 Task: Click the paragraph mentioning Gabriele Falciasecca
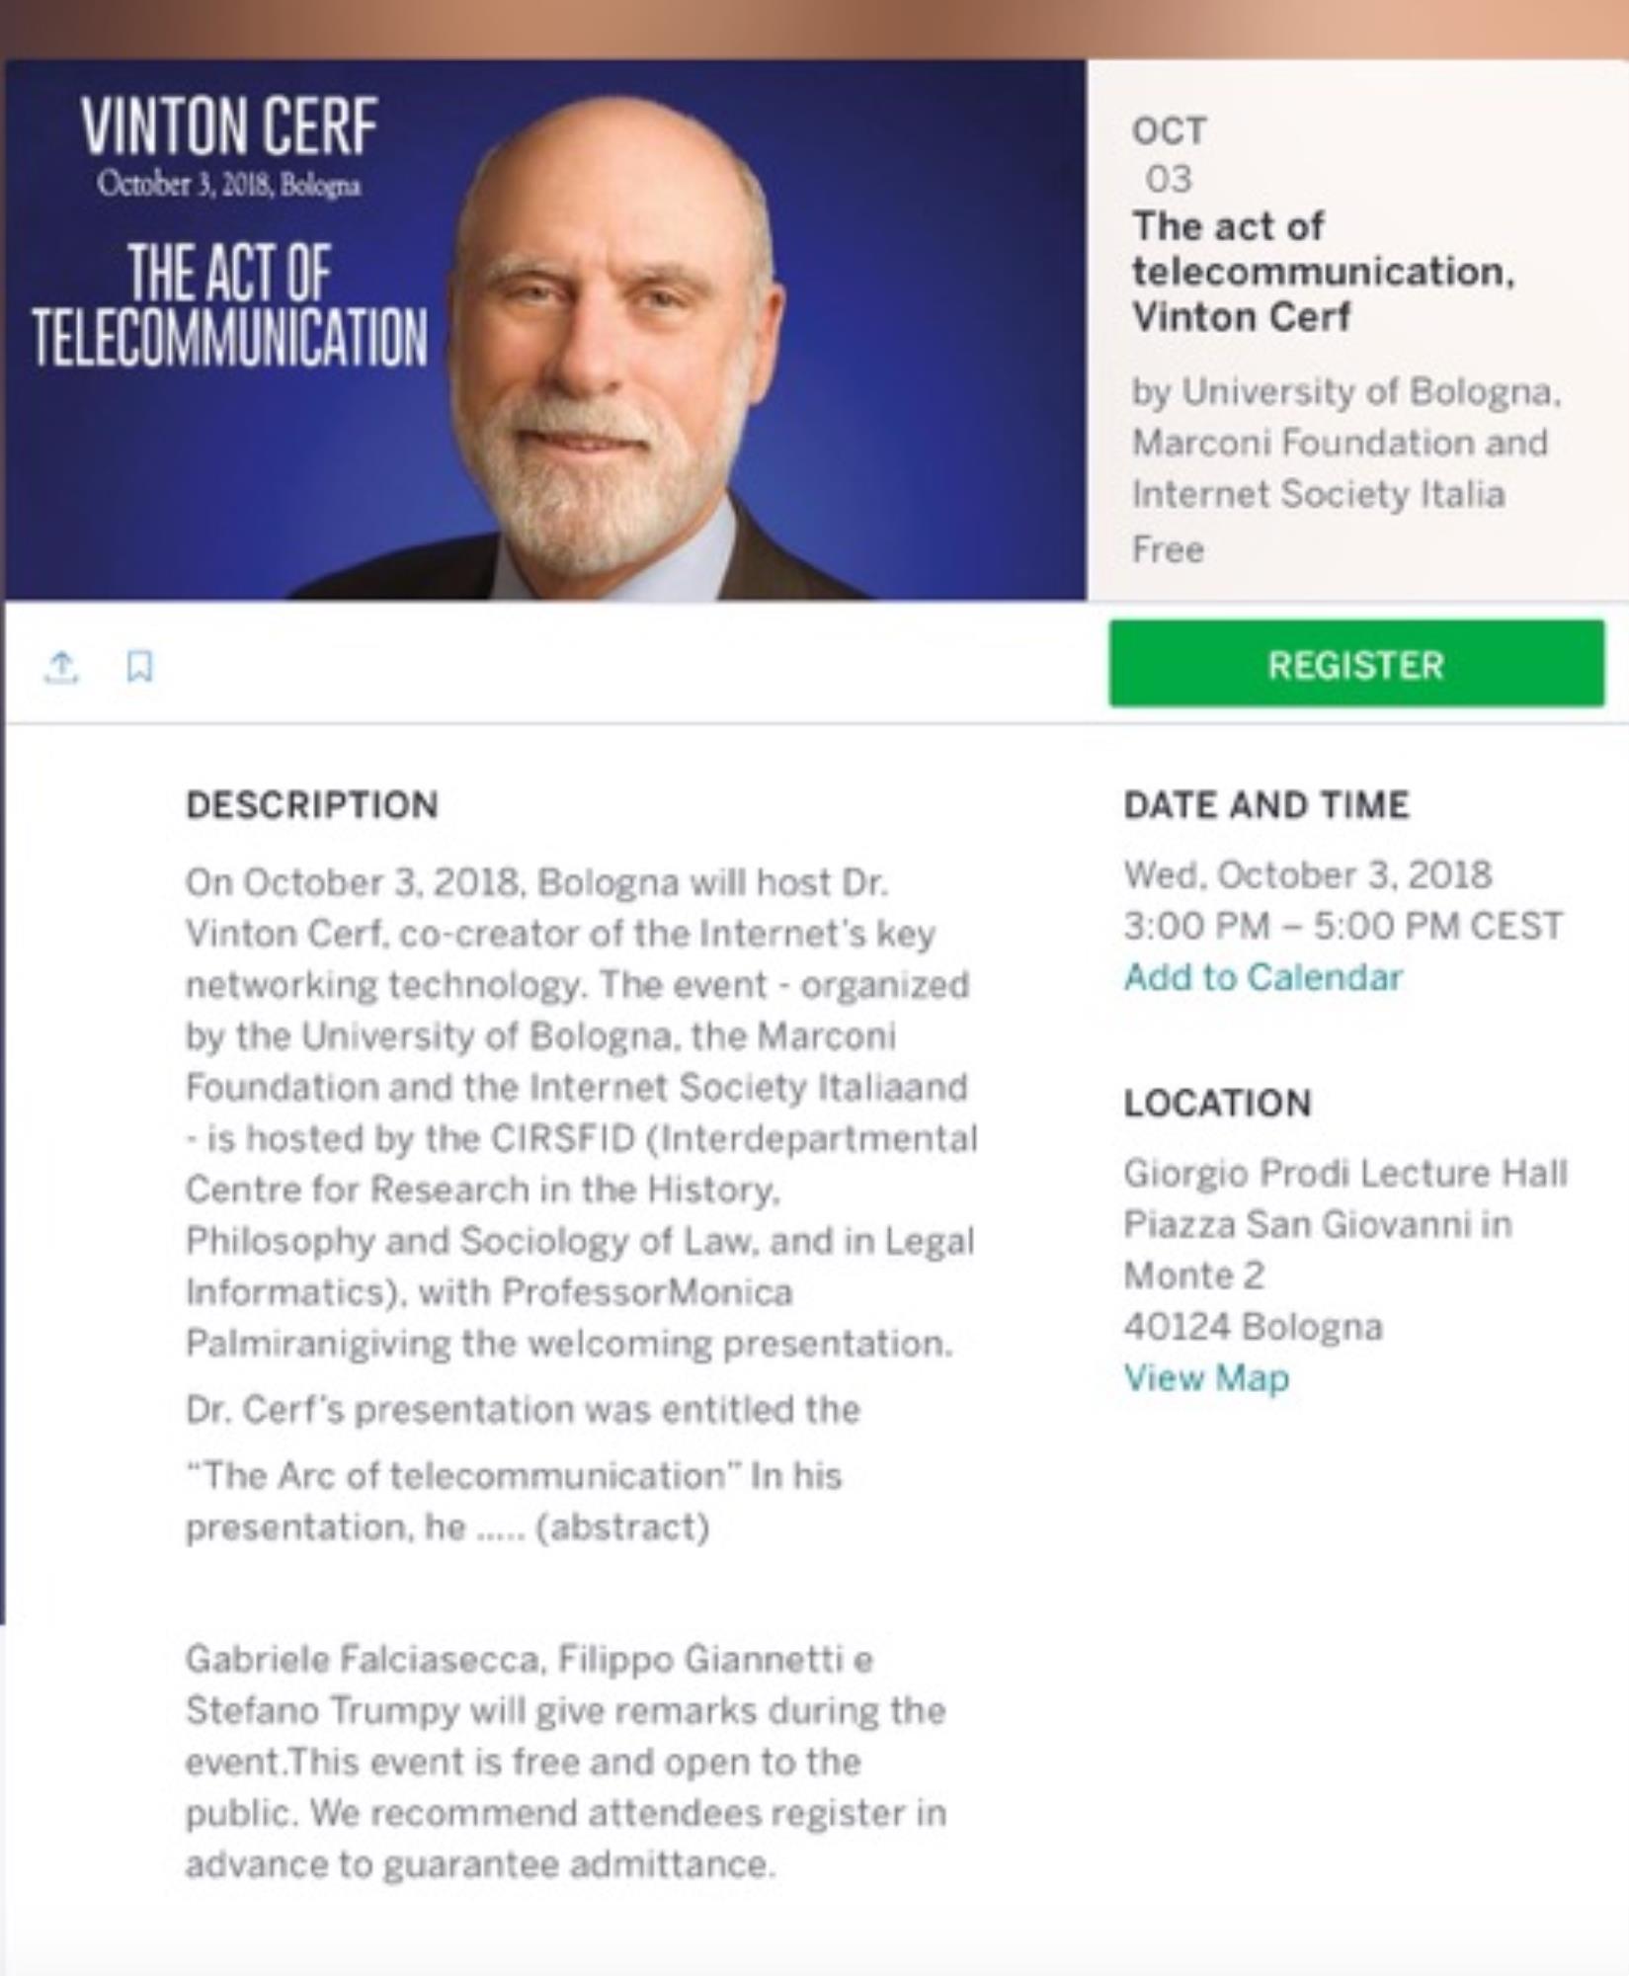pyautogui.click(x=565, y=1762)
